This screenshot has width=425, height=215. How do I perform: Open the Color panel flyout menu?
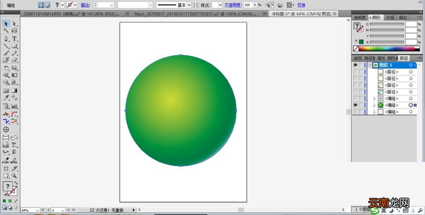[419, 17]
